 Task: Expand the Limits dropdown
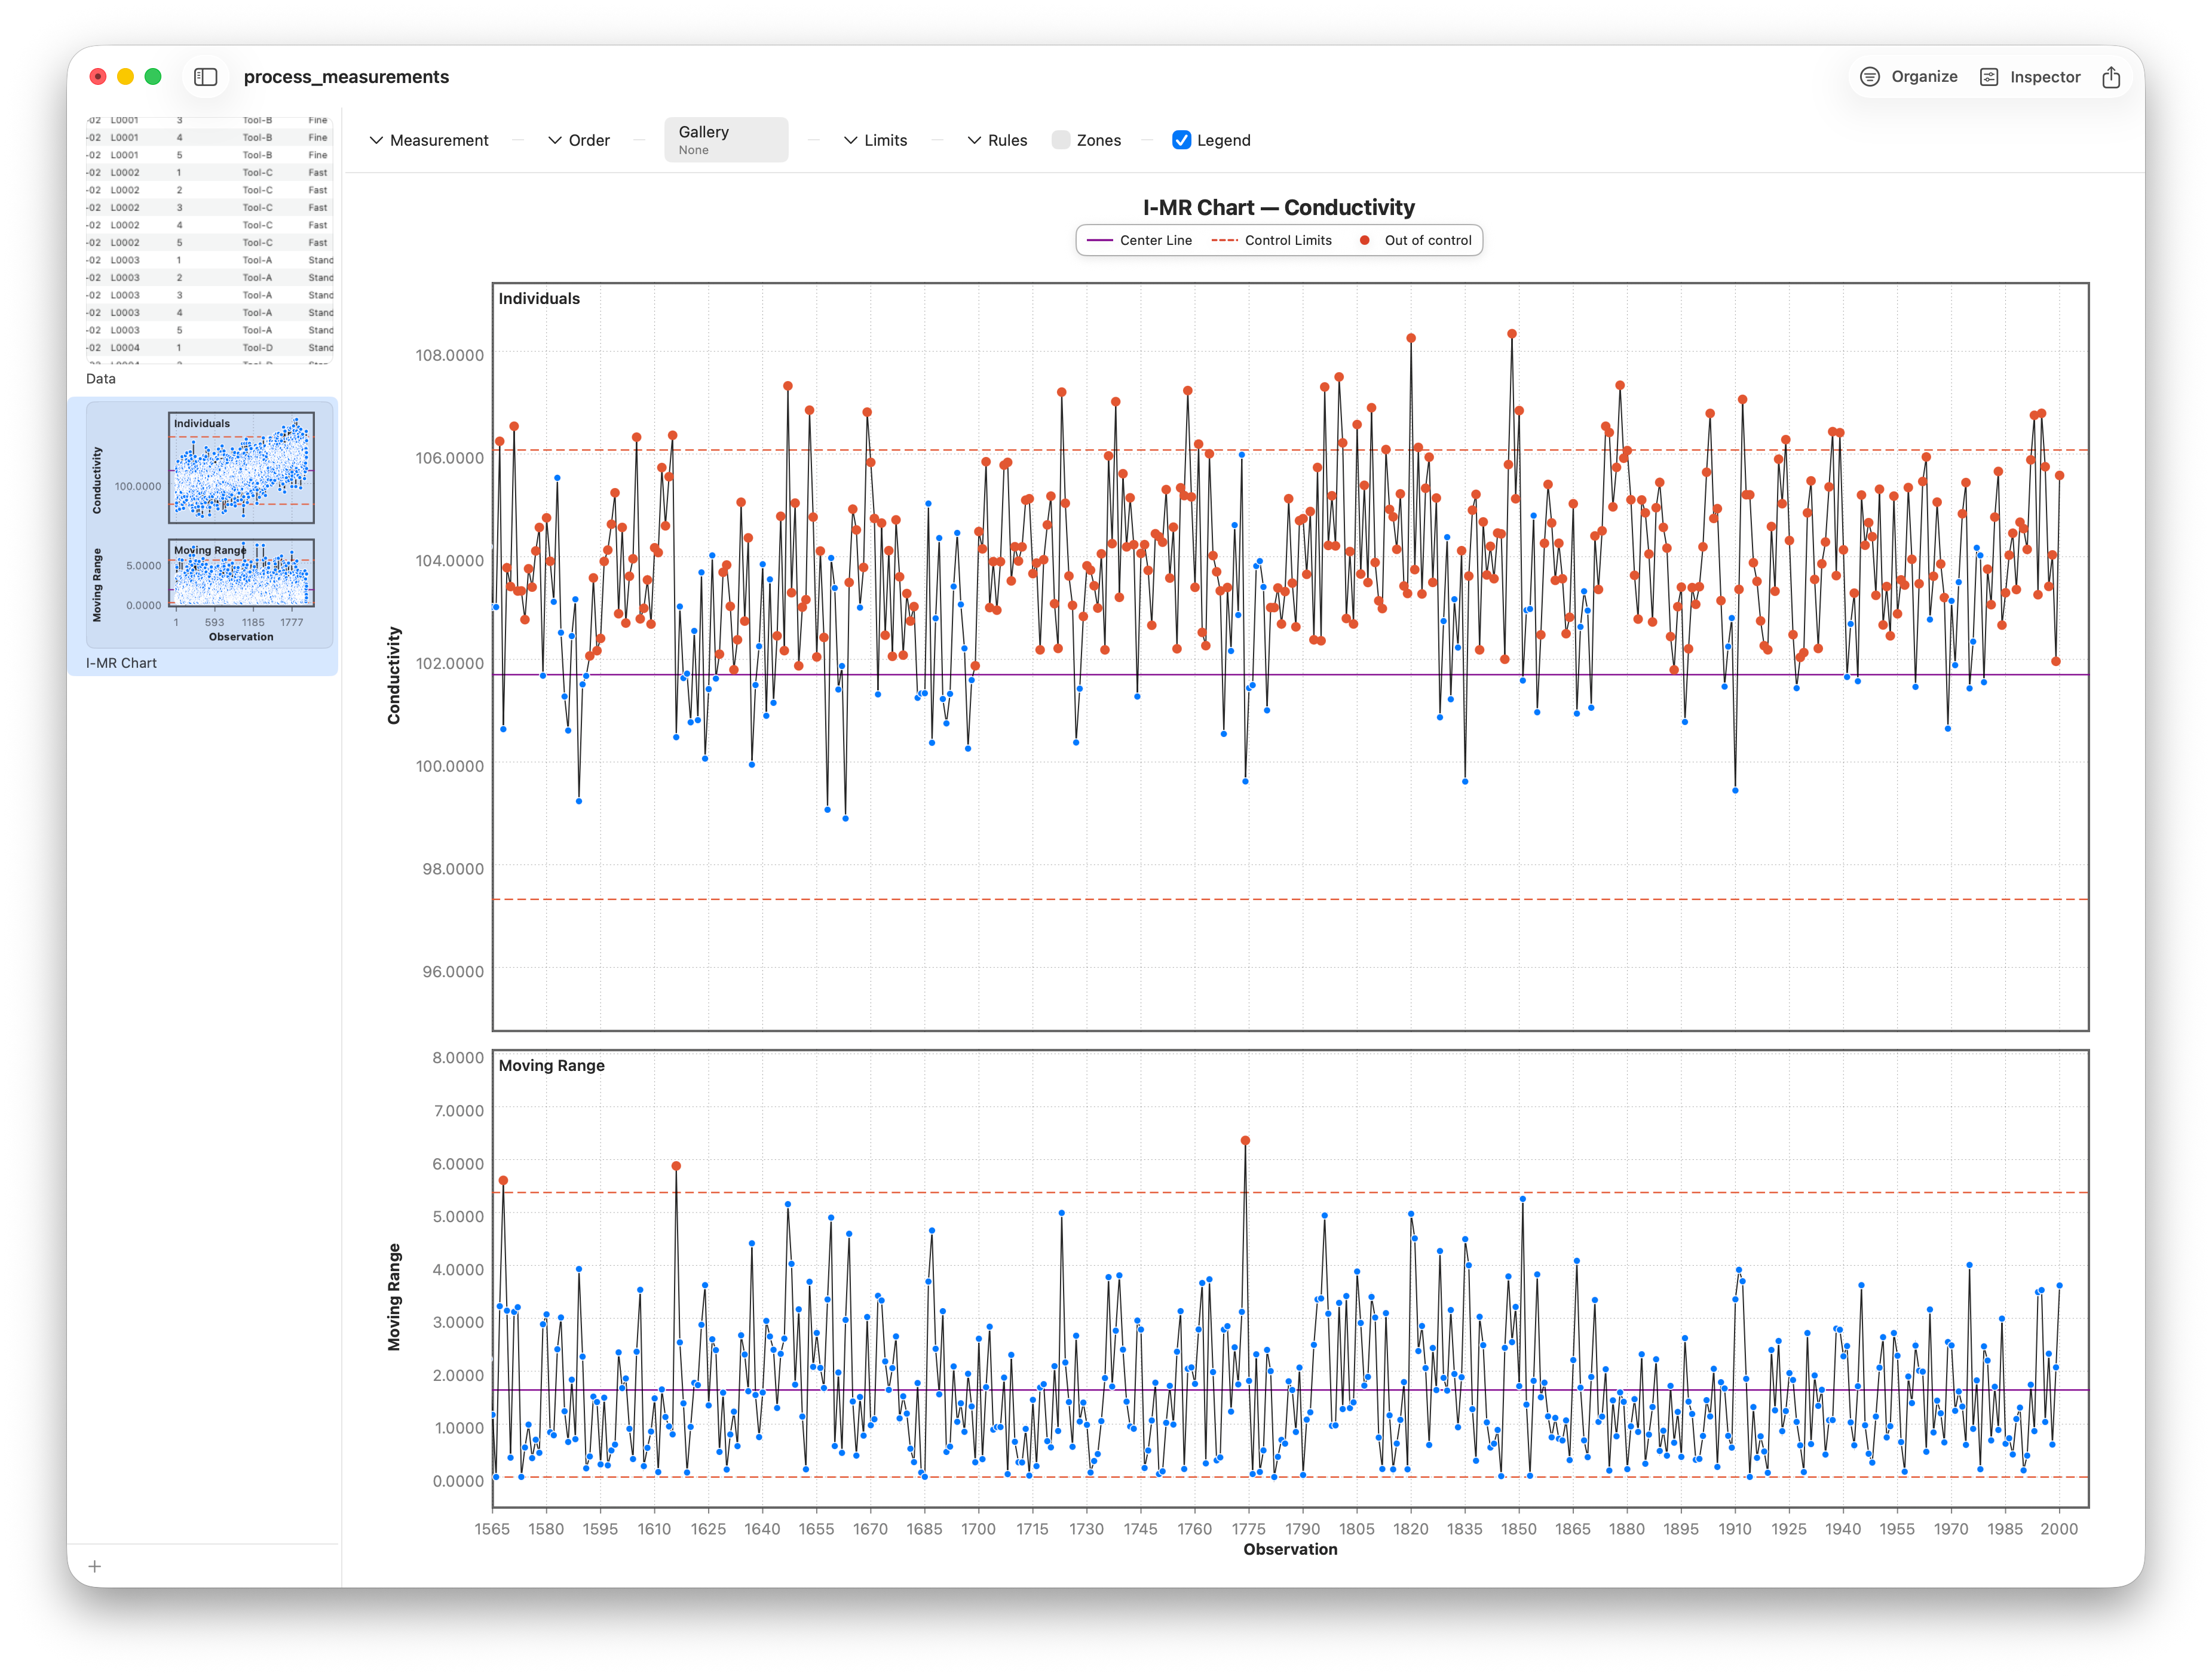tap(875, 140)
